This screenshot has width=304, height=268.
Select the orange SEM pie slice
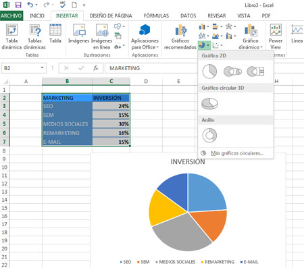click(211, 223)
